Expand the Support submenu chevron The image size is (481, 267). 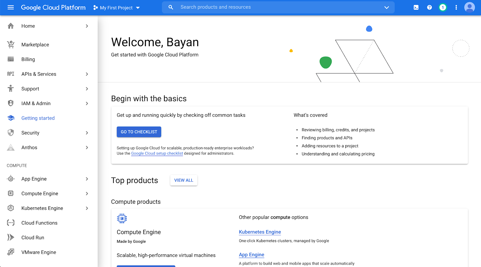pyautogui.click(x=87, y=89)
